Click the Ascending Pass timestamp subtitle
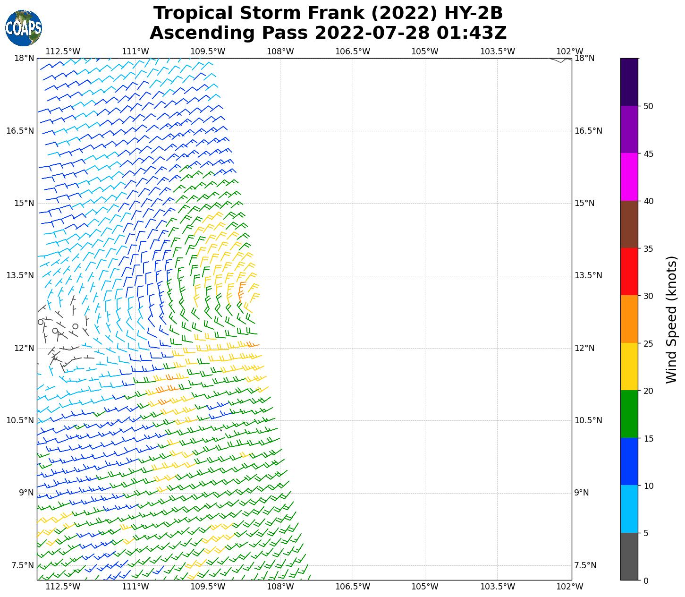 (328, 33)
